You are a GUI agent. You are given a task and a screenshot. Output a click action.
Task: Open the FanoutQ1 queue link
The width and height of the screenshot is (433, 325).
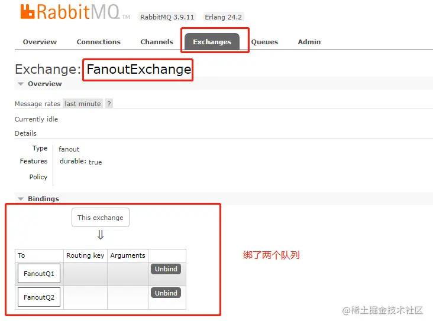tap(39, 274)
